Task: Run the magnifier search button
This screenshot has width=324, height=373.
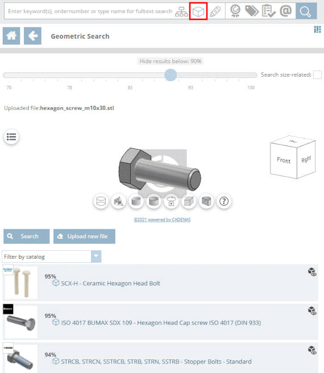Action: 306,11
